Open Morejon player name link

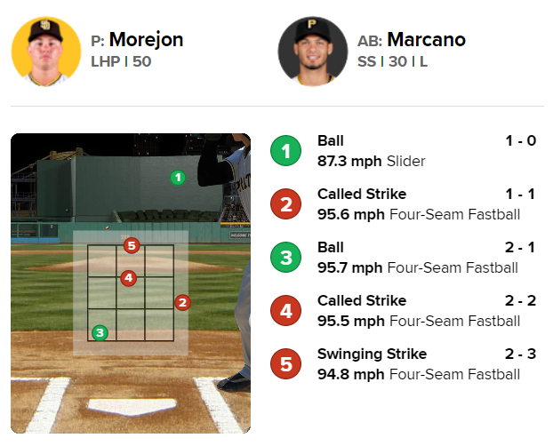pos(146,39)
